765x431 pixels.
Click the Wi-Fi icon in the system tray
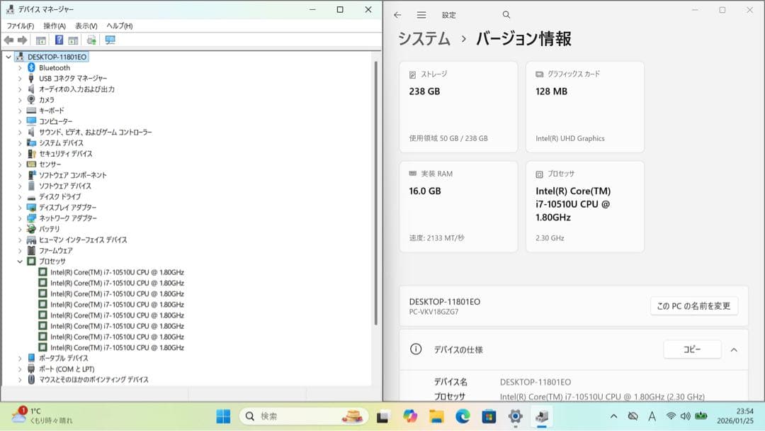669,415
